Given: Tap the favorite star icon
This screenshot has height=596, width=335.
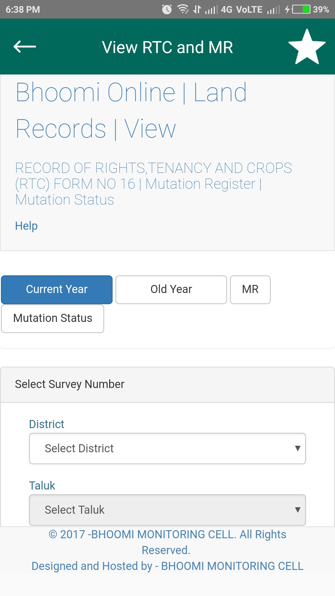Looking at the screenshot, I should [x=307, y=47].
